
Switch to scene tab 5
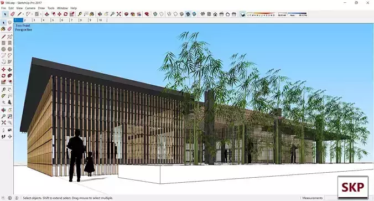55,20
